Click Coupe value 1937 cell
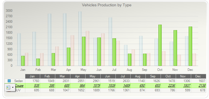209x99 pixels. (183, 86)
